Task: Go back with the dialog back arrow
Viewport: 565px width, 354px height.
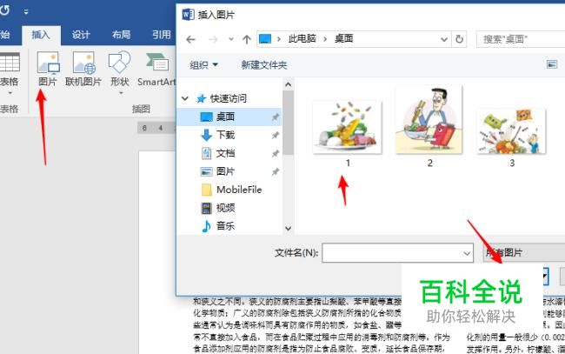Action: pos(190,39)
